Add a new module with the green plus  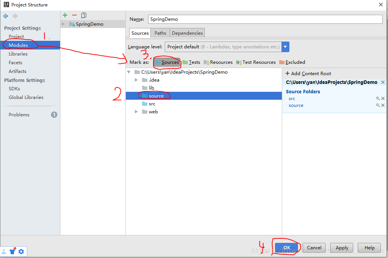[x=65, y=15]
